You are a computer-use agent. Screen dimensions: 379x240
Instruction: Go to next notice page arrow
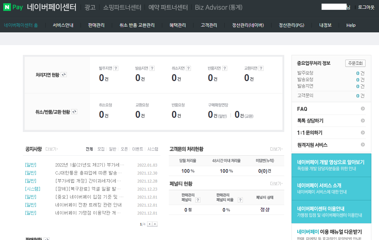point(155,224)
